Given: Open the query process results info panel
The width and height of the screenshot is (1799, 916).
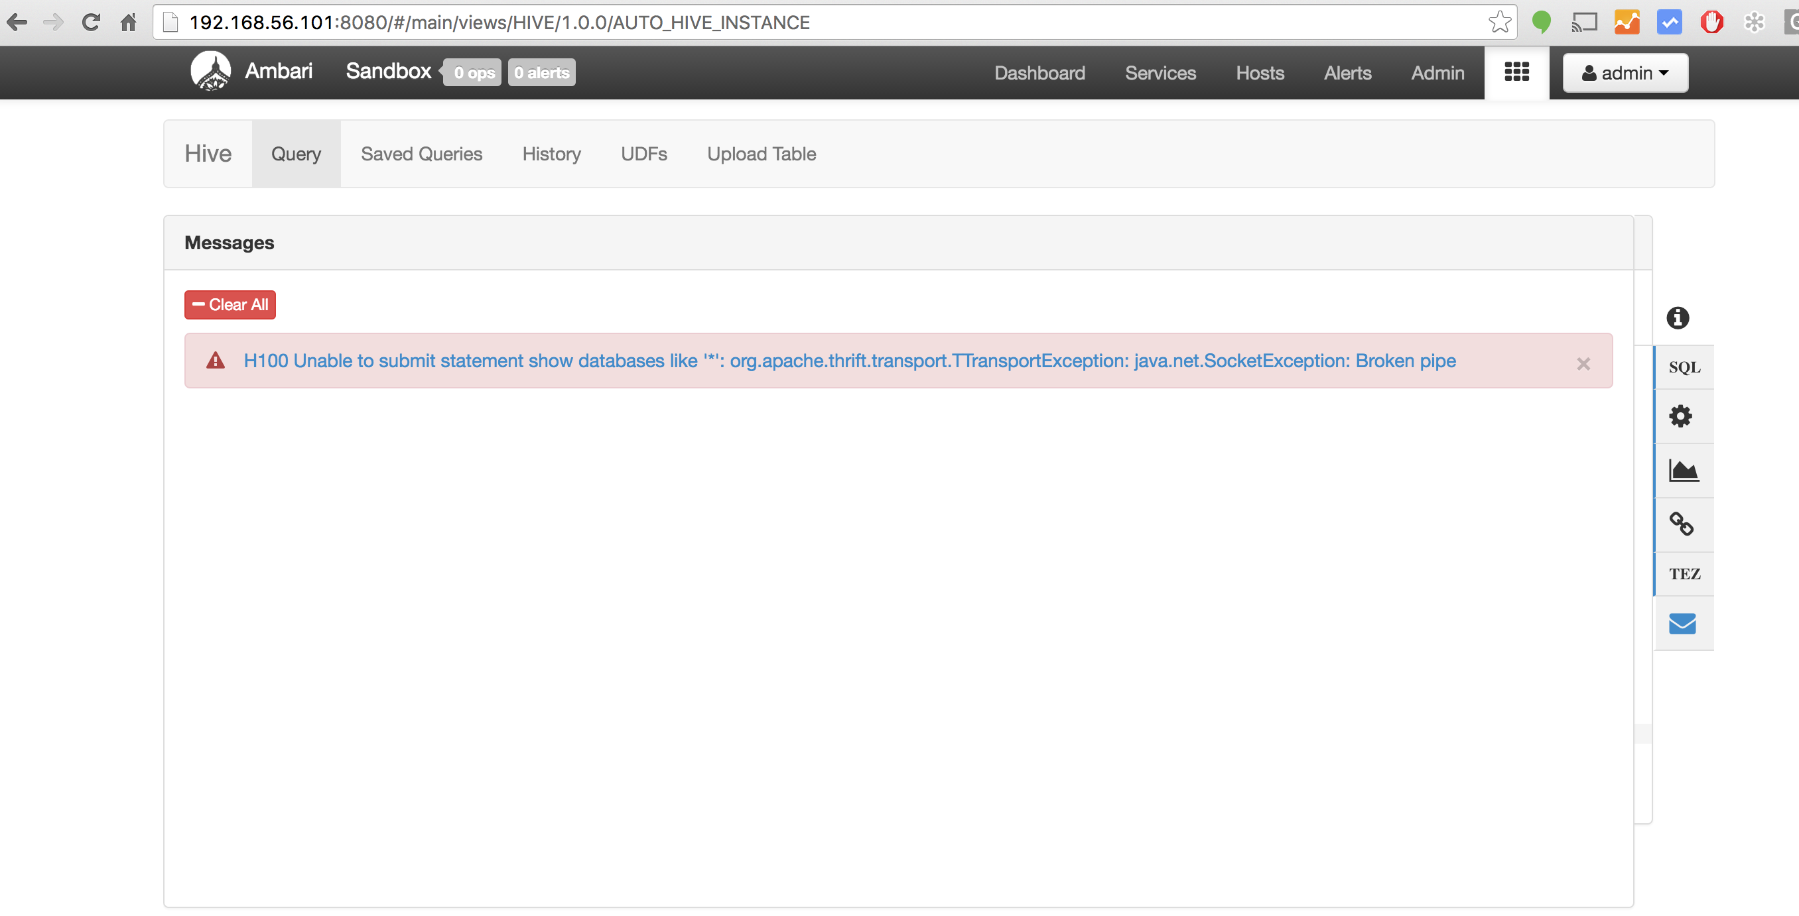Looking at the screenshot, I should tap(1678, 318).
